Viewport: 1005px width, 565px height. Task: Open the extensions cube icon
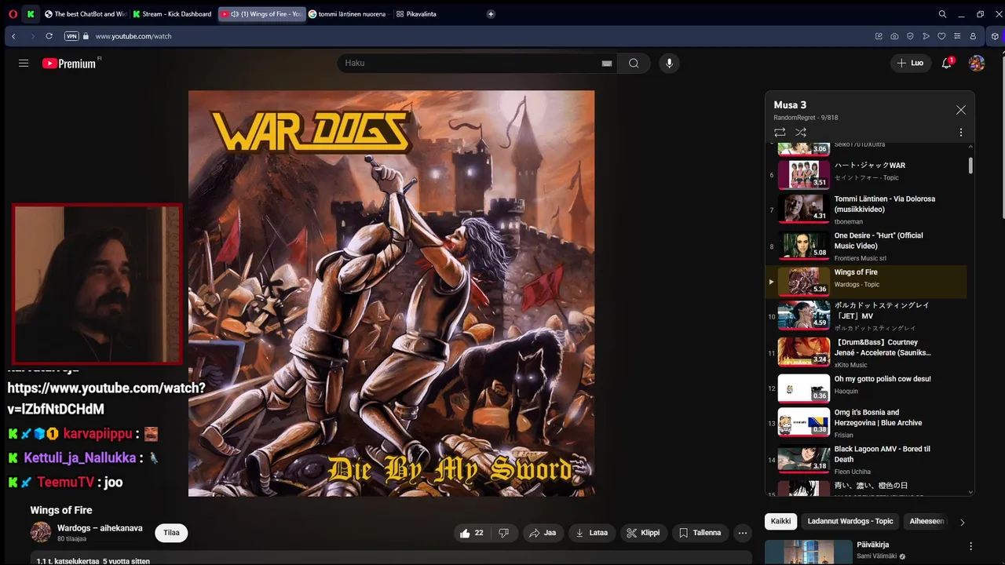(995, 36)
